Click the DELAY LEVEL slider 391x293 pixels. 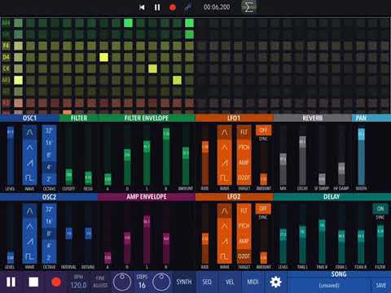(x=283, y=234)
